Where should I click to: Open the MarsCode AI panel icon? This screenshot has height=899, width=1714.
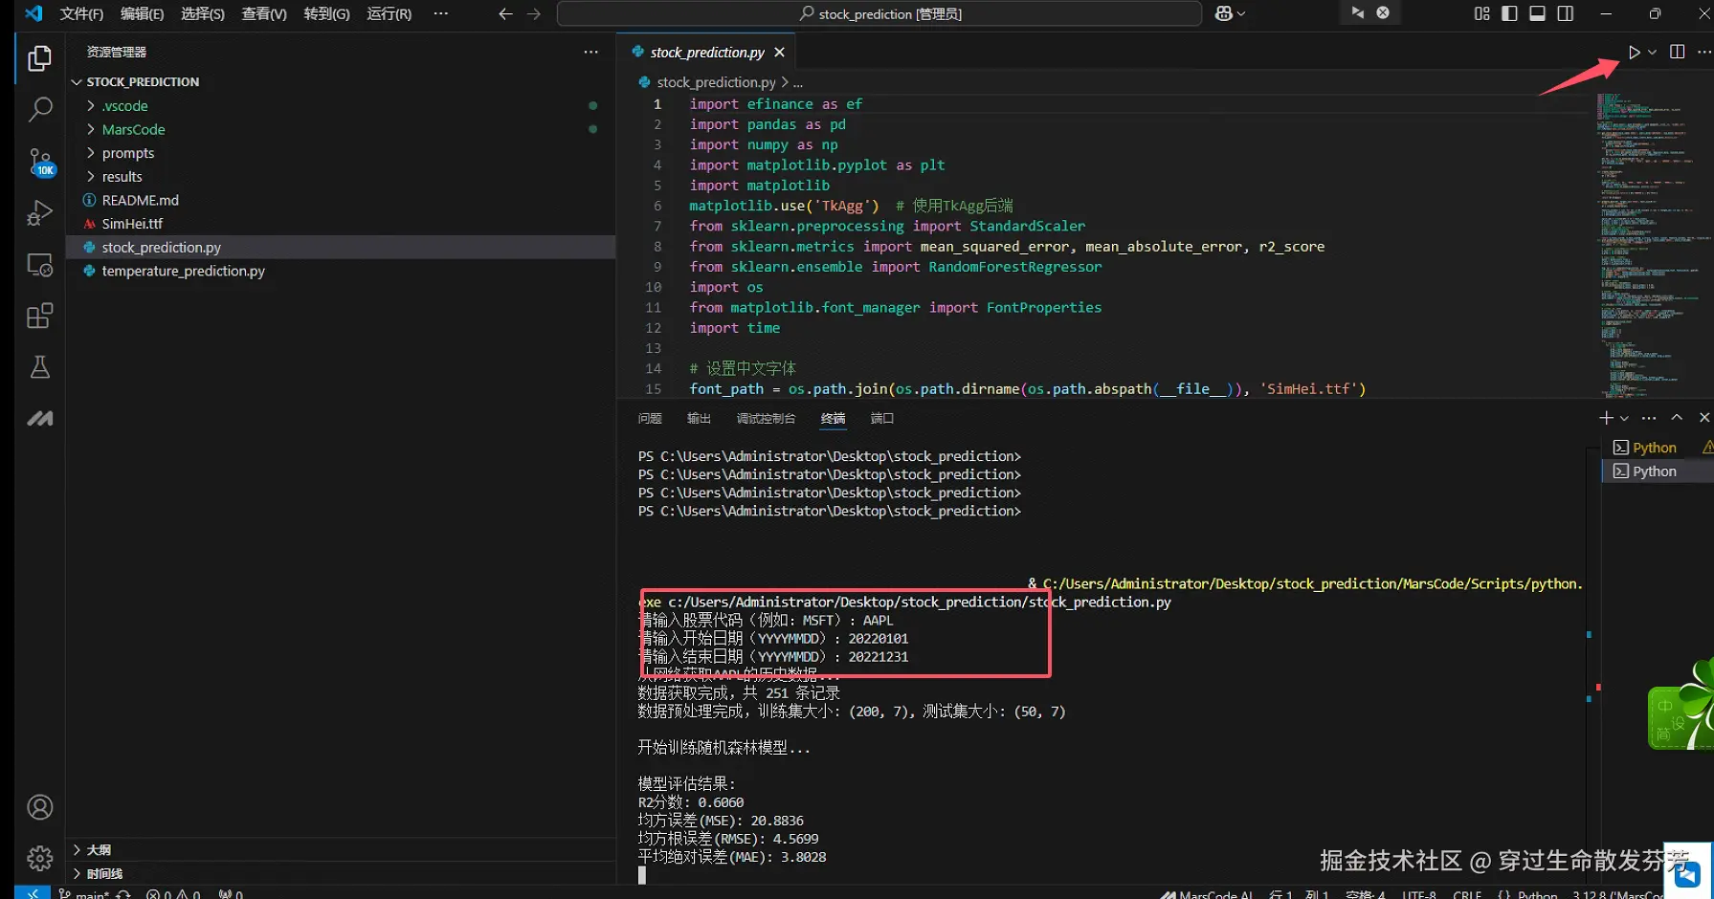click(39, 418)
